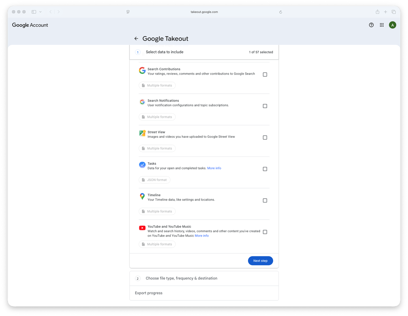Click the '1 of 57 selected' text
The height and width of the screenshot is (316, 408).
pos(261,52)
